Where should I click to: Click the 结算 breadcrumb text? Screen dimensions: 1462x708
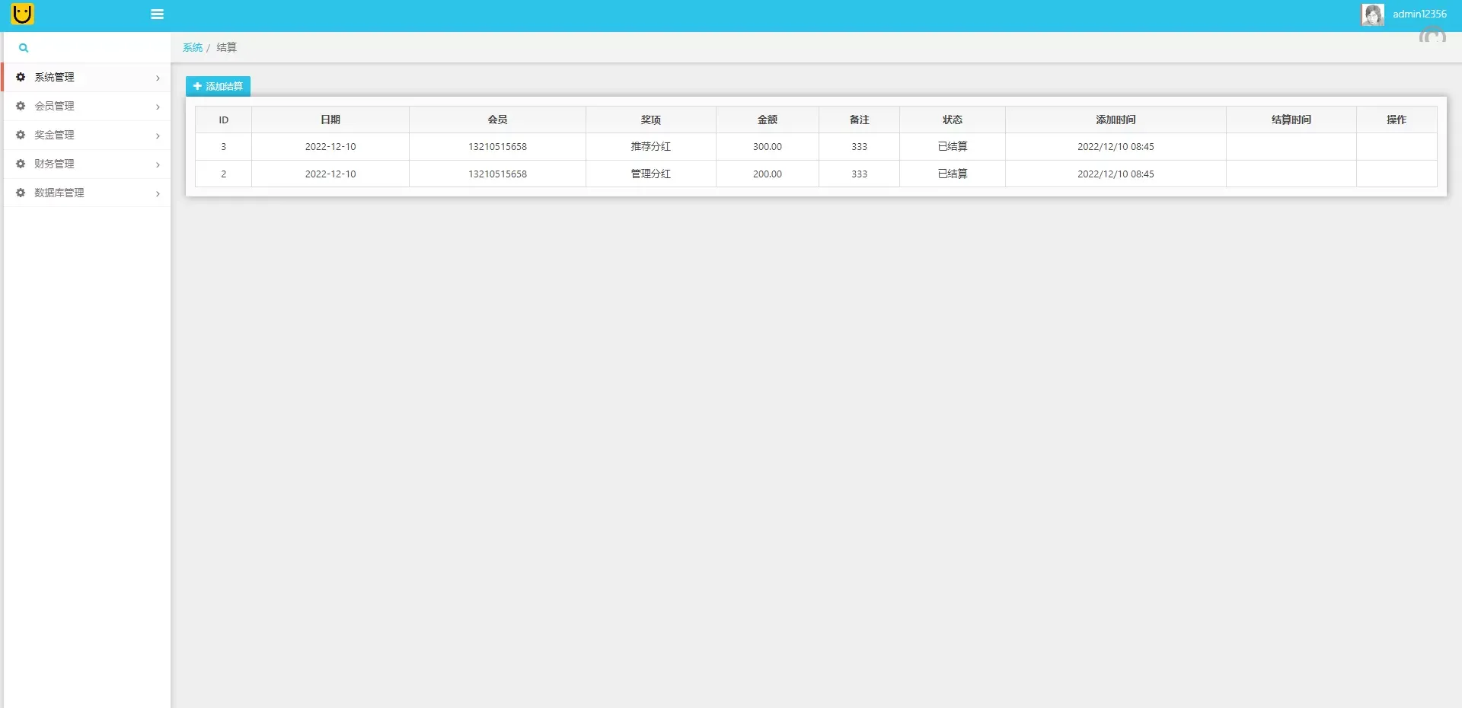[x=227, y=47]
